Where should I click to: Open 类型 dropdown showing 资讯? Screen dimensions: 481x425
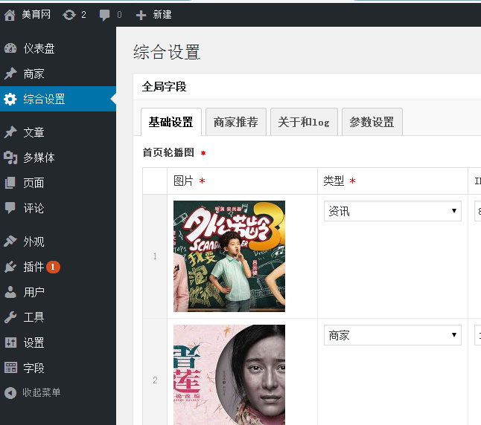coord(392,211)
